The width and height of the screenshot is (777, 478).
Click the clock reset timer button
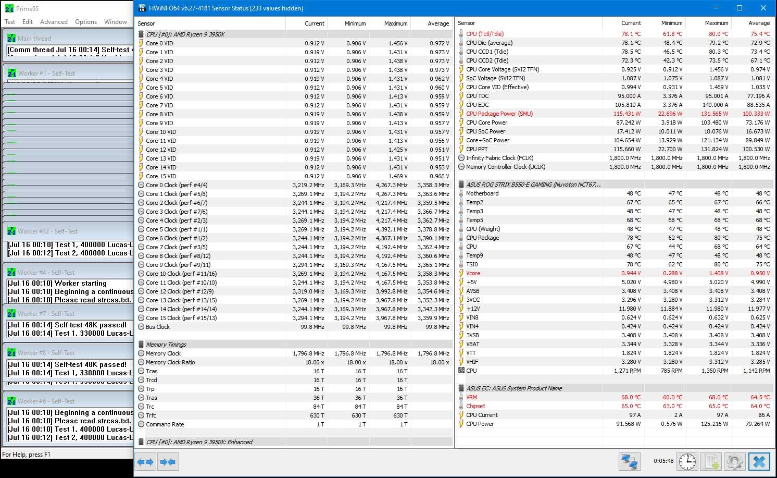tap(687, 462)
